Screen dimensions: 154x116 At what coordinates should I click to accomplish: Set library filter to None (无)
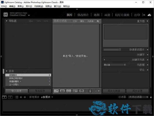[x=98, y=21]
